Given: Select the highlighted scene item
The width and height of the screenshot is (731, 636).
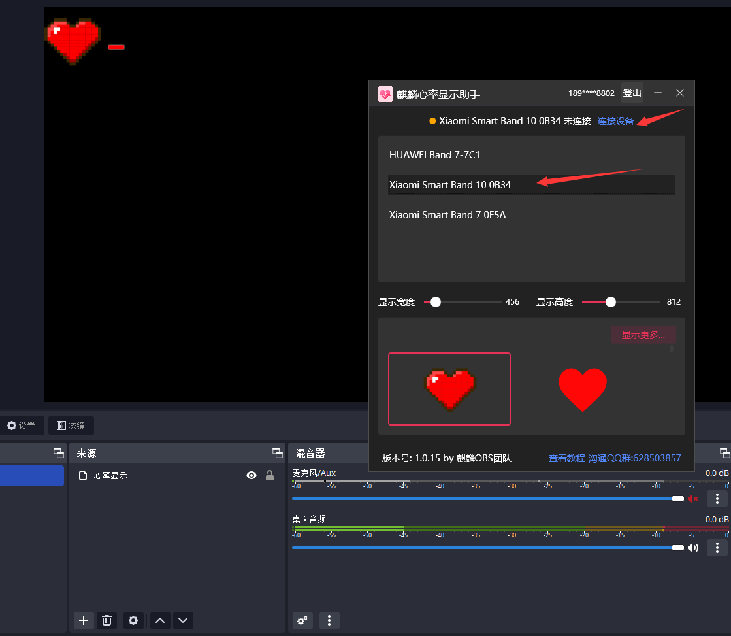Looking at the screenshot, I should pyautogui.click(x=32, y=476).
